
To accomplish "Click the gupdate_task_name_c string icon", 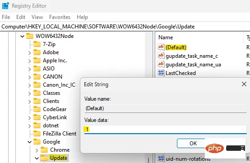I will pos(161,56).
